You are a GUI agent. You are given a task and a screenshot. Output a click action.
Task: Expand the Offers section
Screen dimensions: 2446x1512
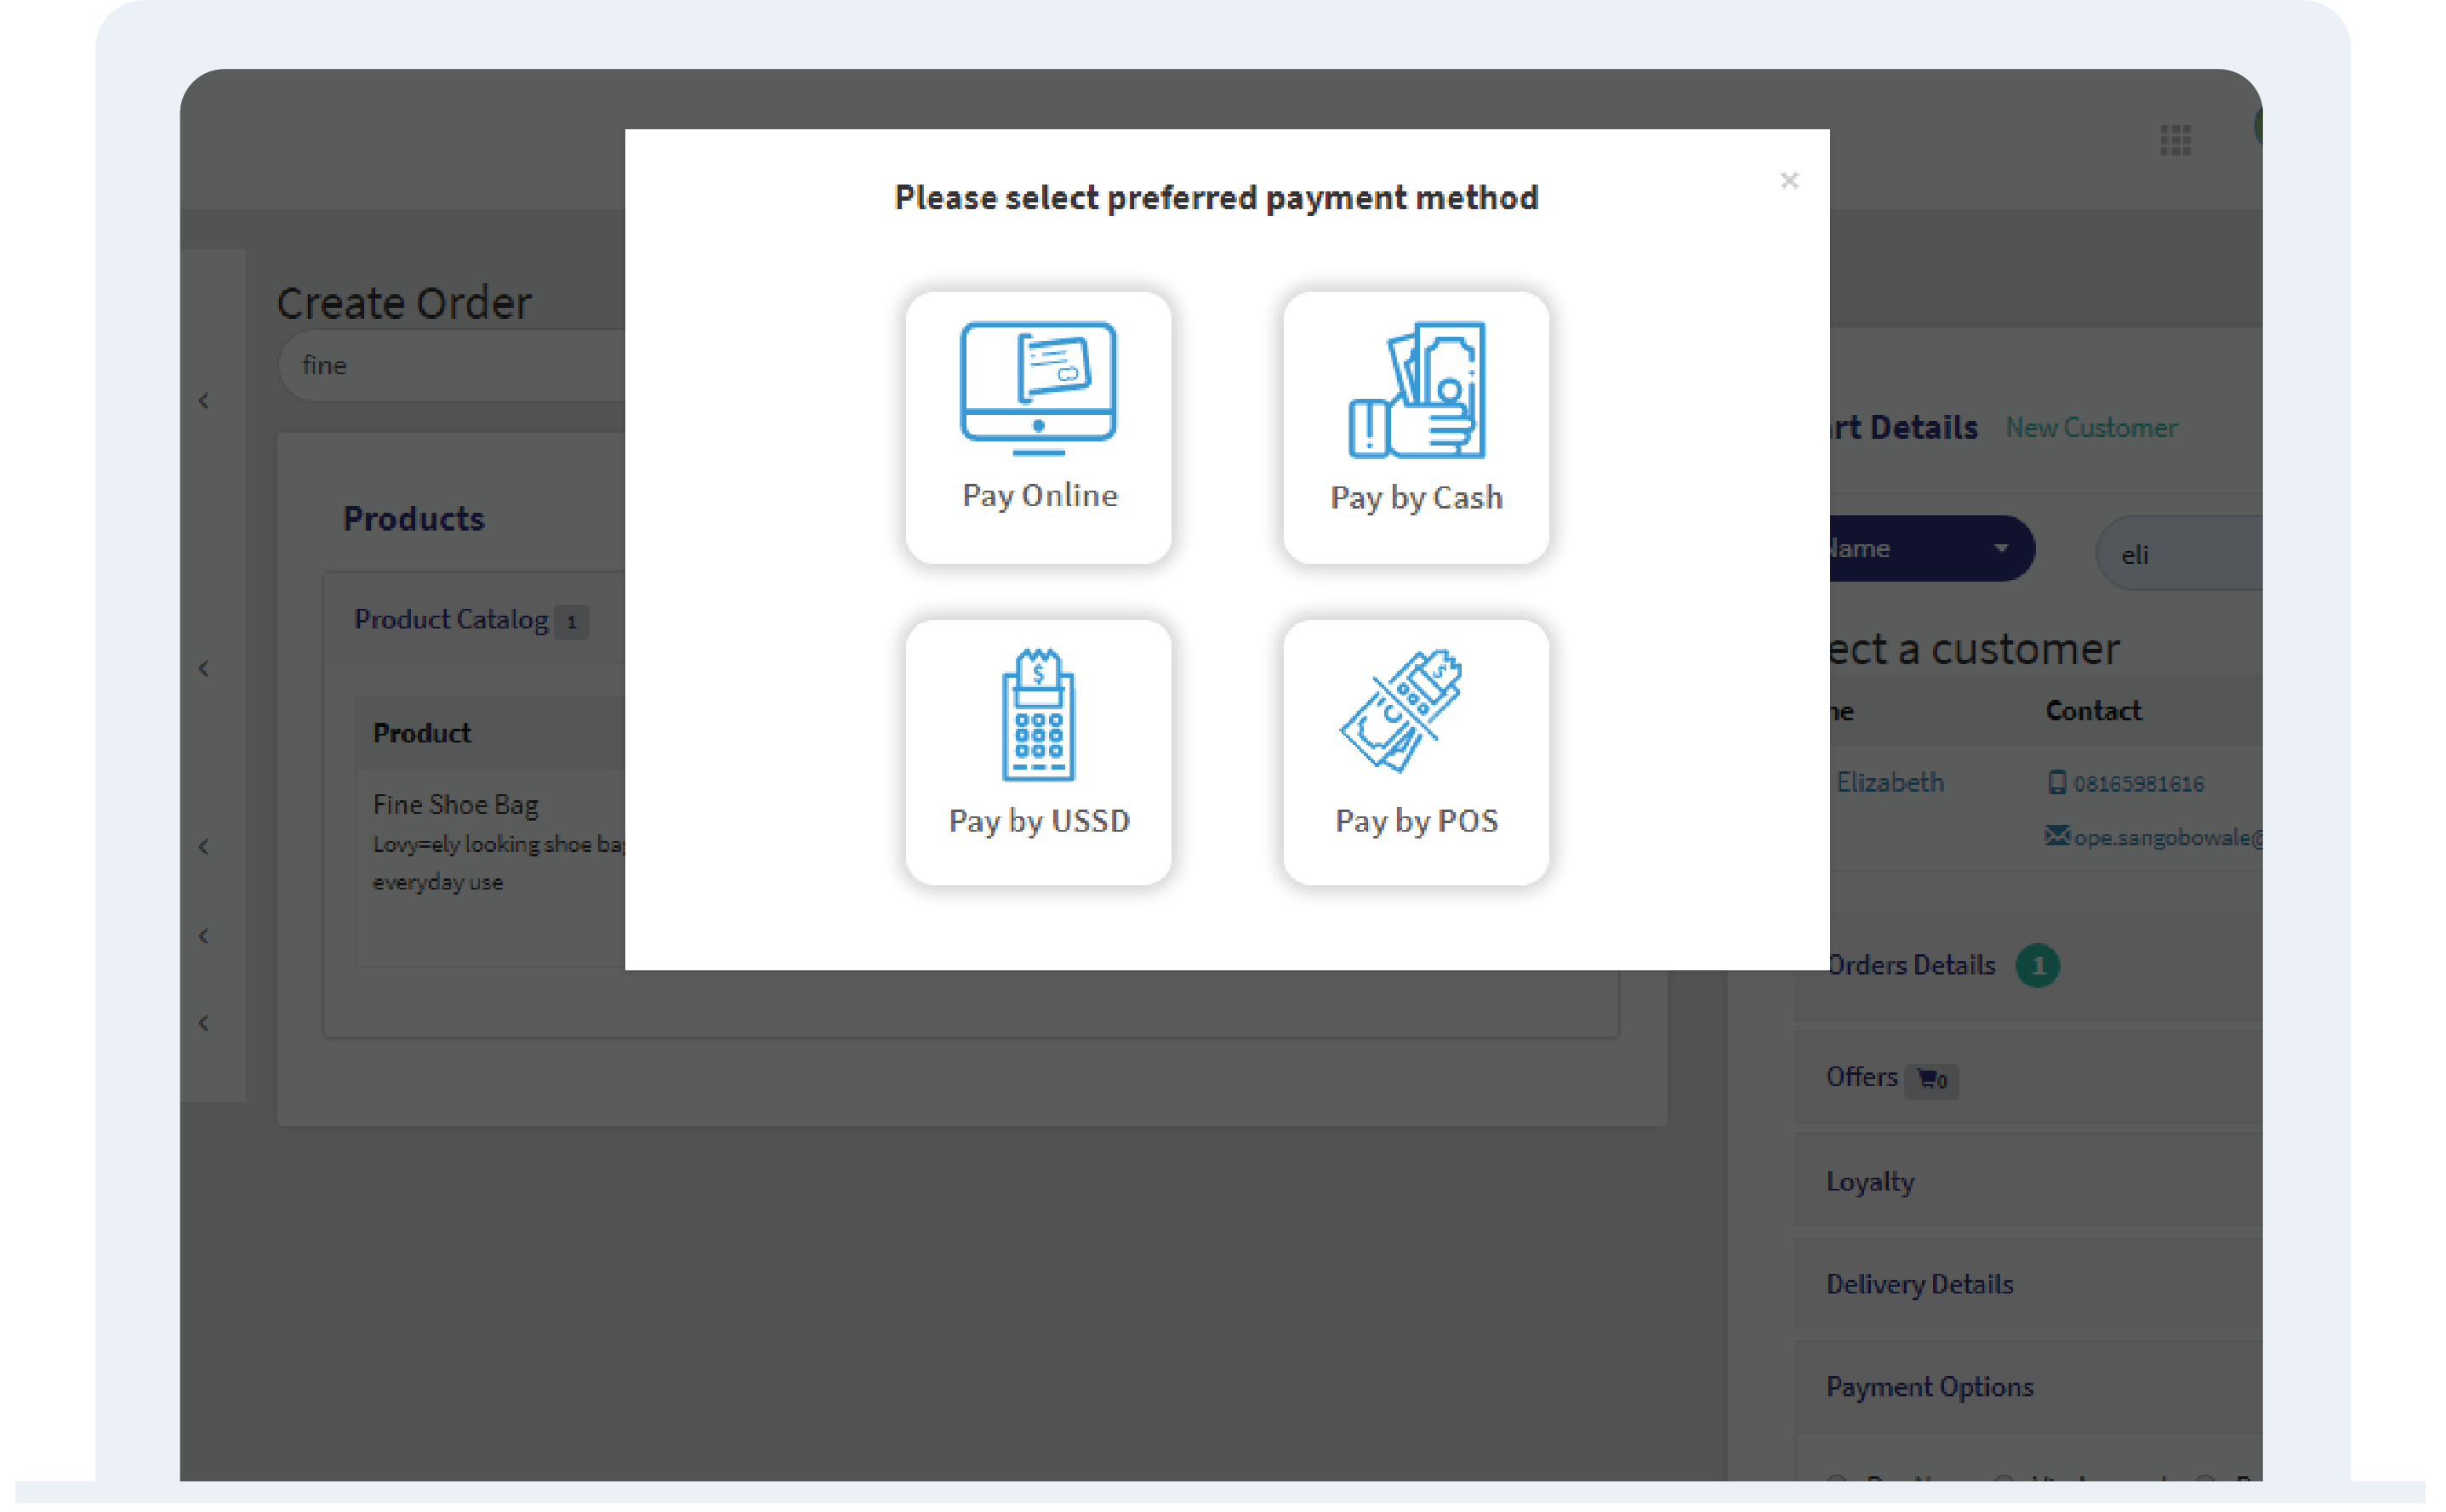[x=2027, y=1078]
